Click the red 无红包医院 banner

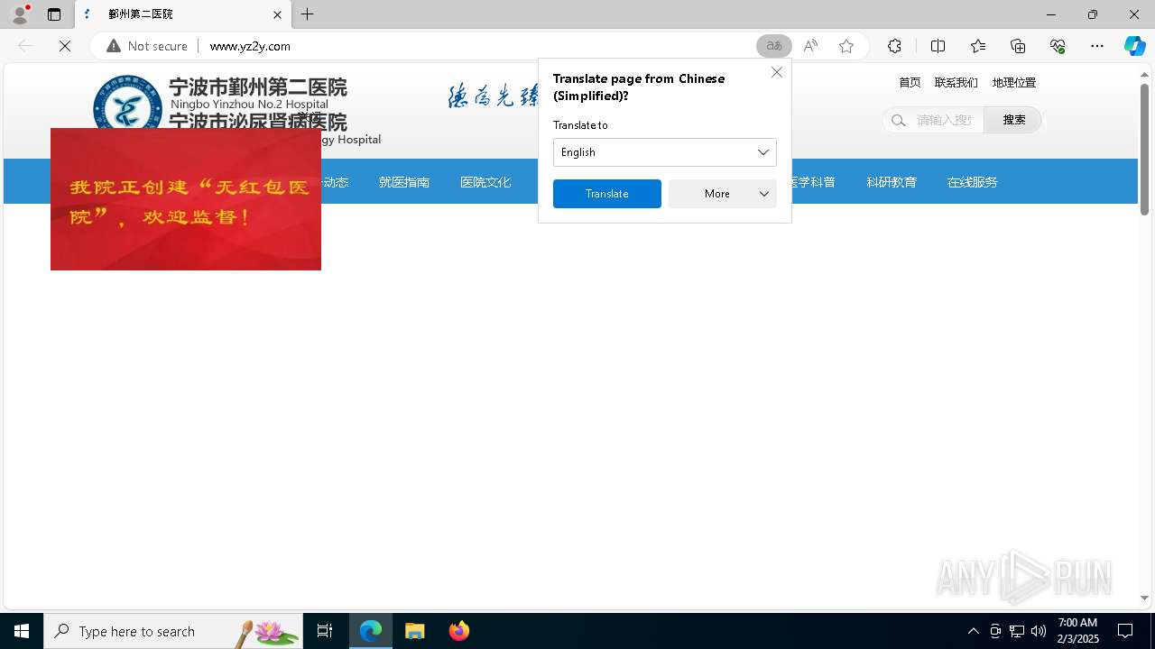(186, 199)
